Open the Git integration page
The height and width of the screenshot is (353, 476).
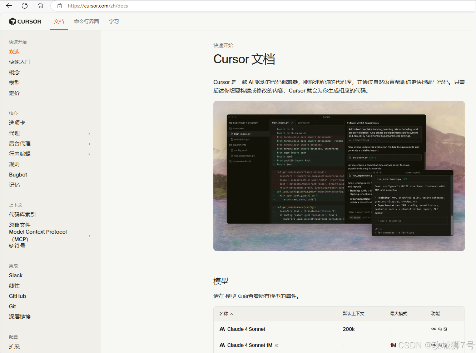(x=13, y=307)
